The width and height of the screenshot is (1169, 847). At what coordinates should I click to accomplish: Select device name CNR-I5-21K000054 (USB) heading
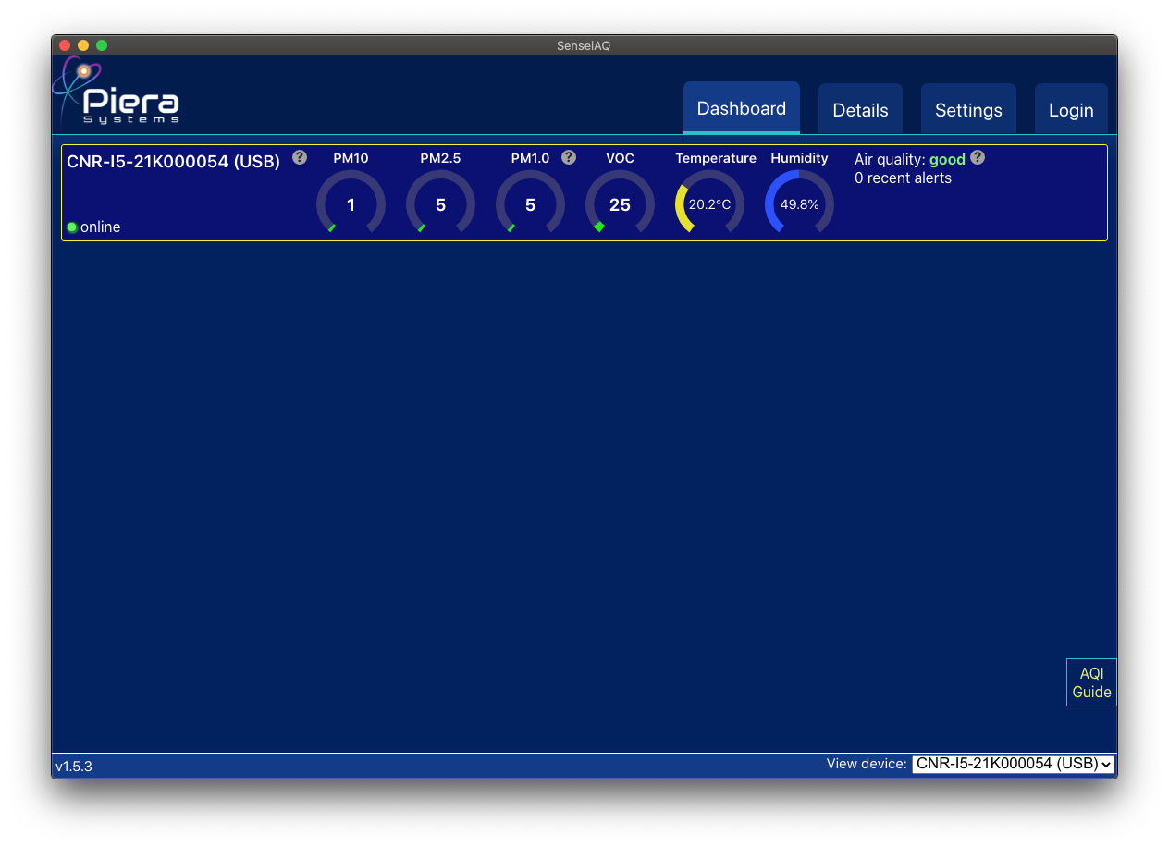173,162
